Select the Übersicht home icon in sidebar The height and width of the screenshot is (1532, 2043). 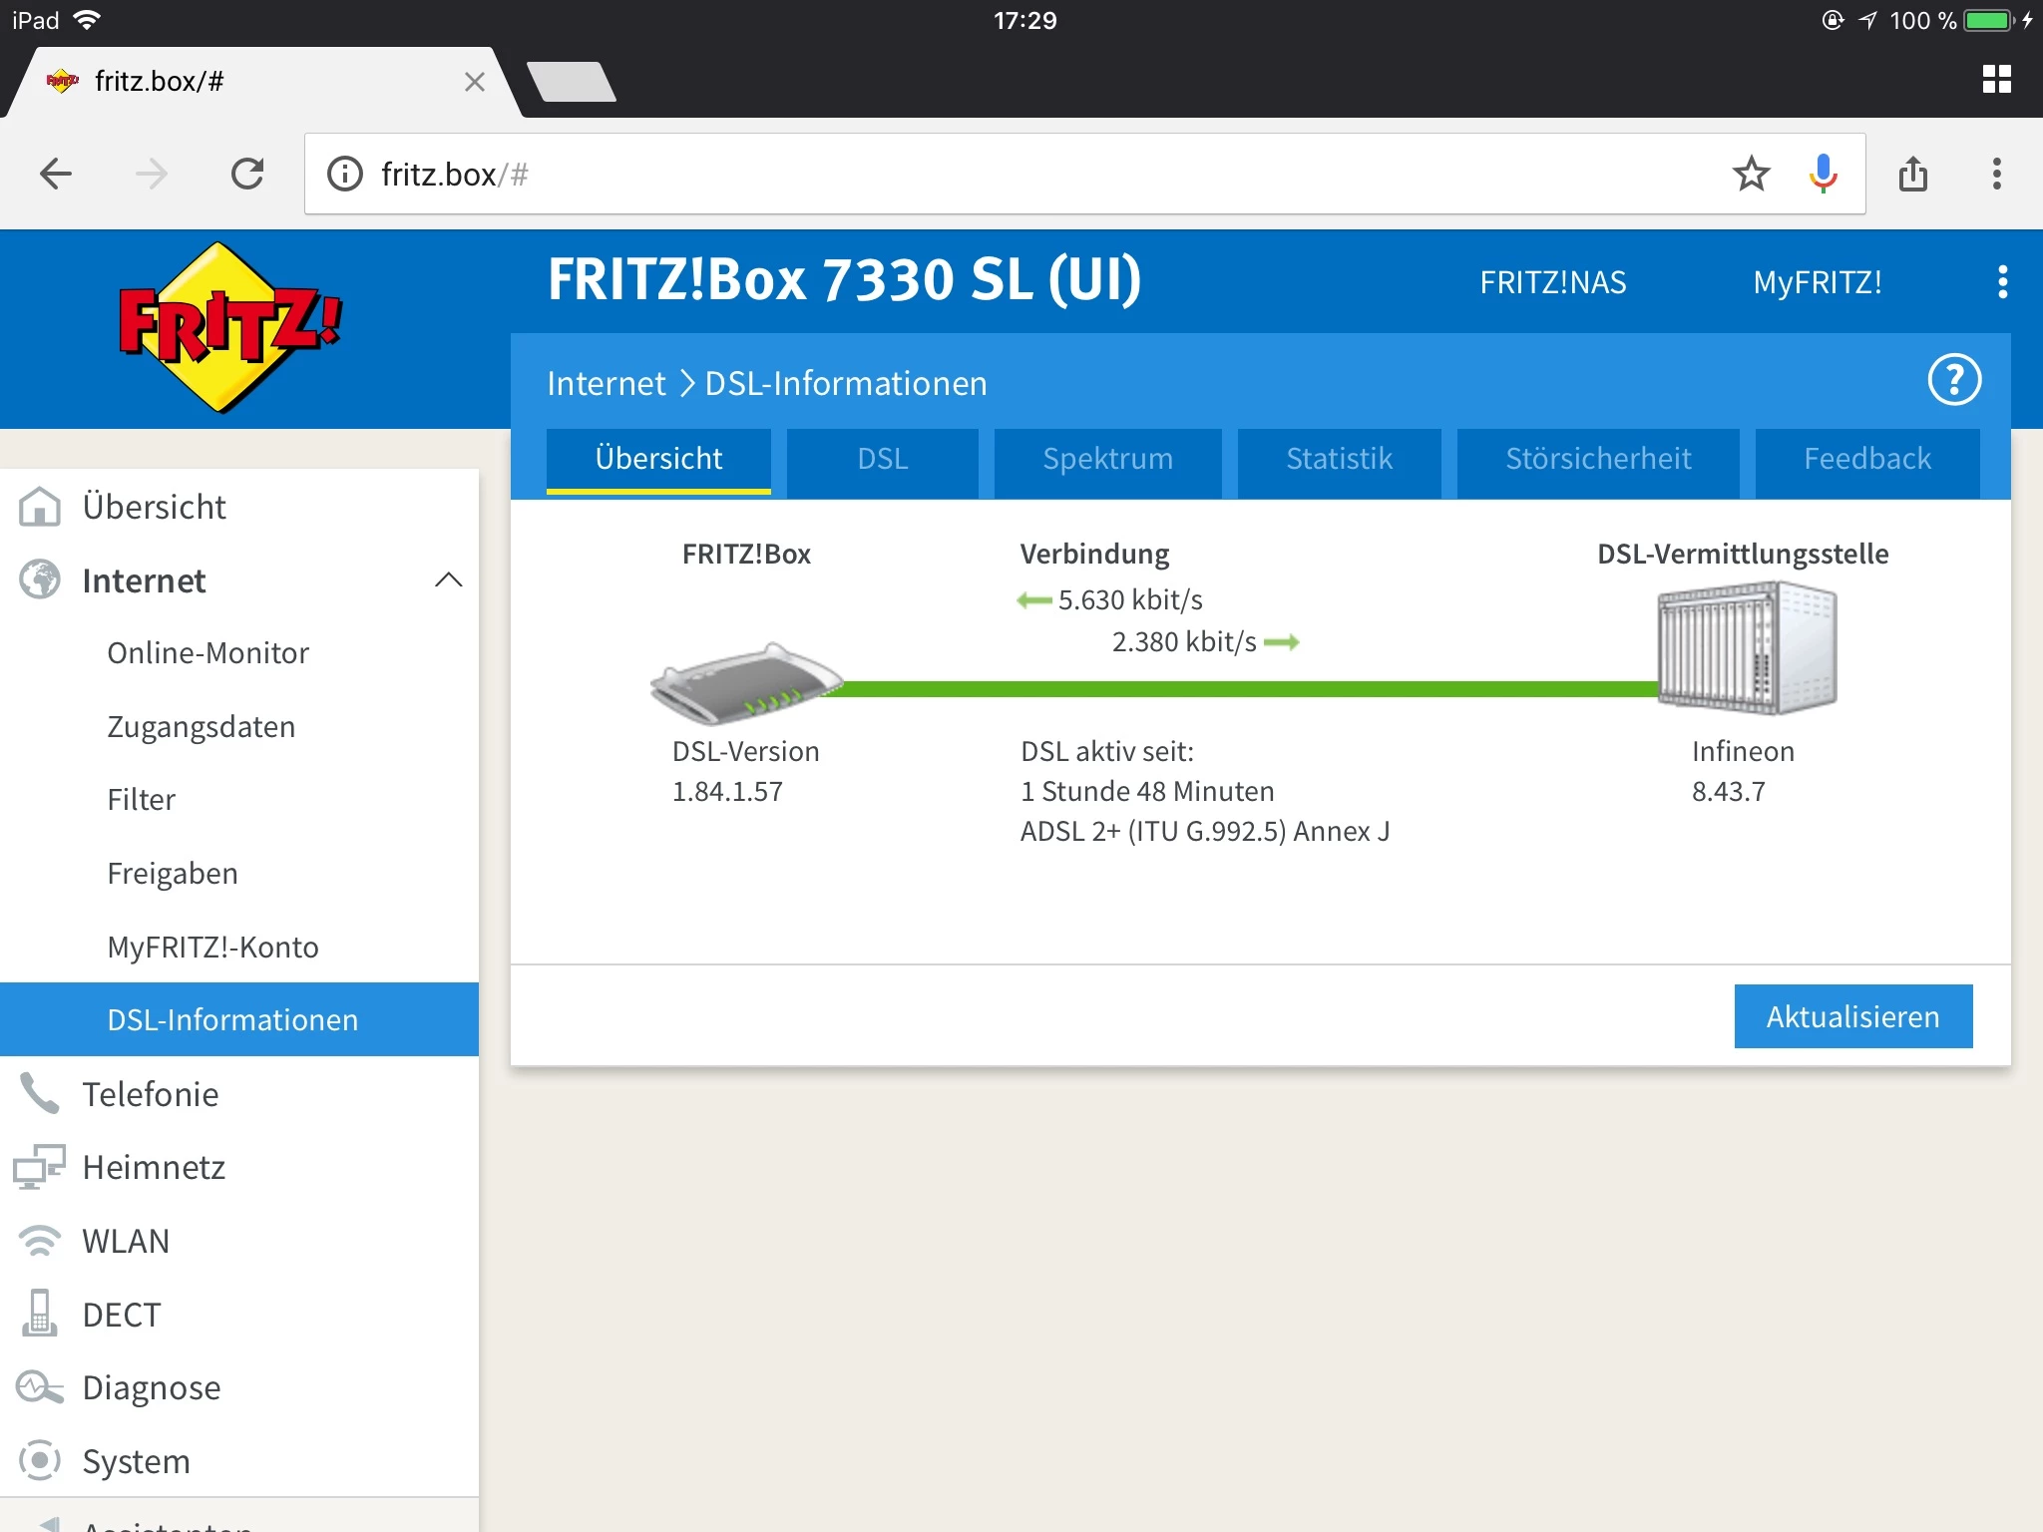(x=41, y=507)
